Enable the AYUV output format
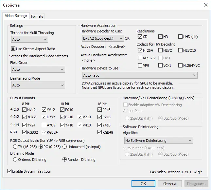 44,125
